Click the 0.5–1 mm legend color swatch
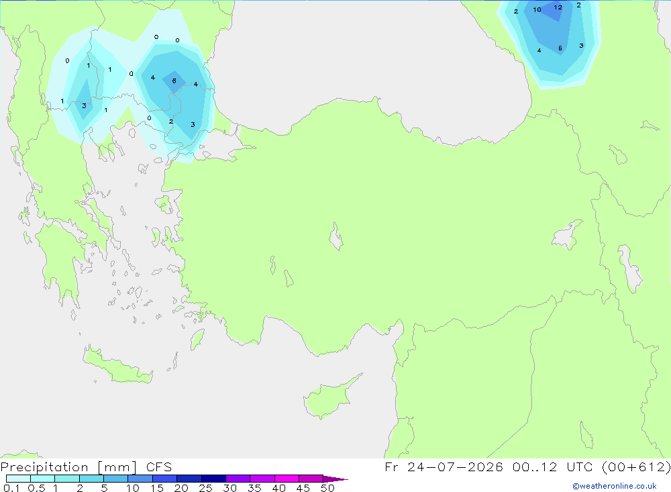Image resolution: width=671 pixels, height=492 pixels. (x=43, y=479)
